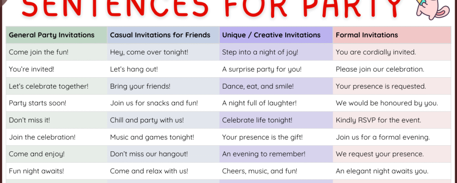Click 'Your presence is the gift!' cell
This screenshot has width=457, height=183.
(262, 137)
